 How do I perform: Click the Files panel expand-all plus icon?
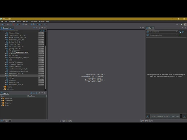37,93
